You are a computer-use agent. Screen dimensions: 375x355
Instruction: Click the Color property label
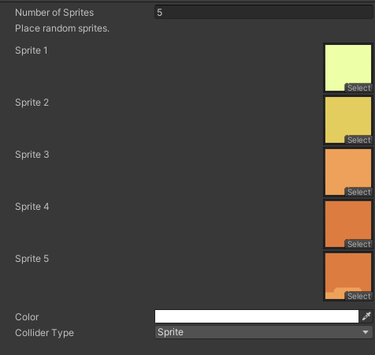(27, 317)
